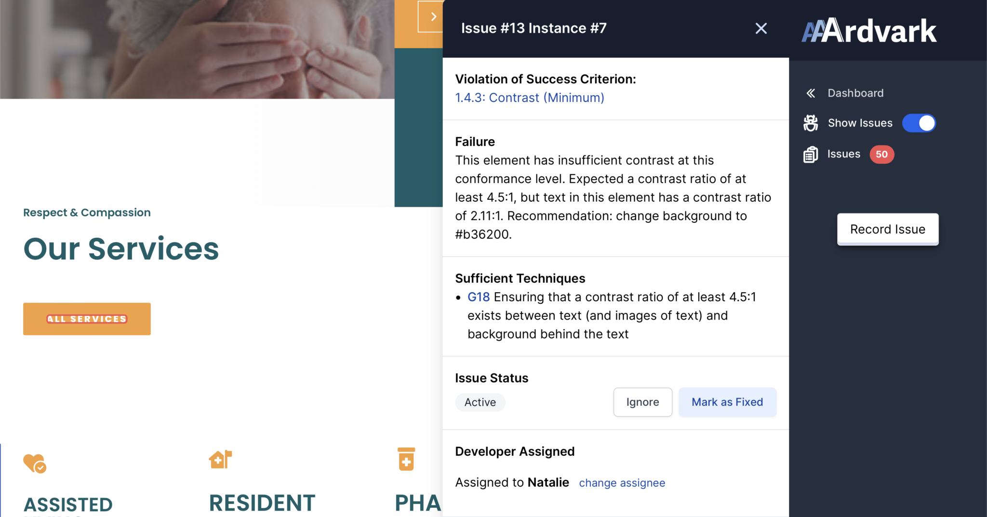
Task: Mark the issue as Fixed
Action: pos(727,402)
